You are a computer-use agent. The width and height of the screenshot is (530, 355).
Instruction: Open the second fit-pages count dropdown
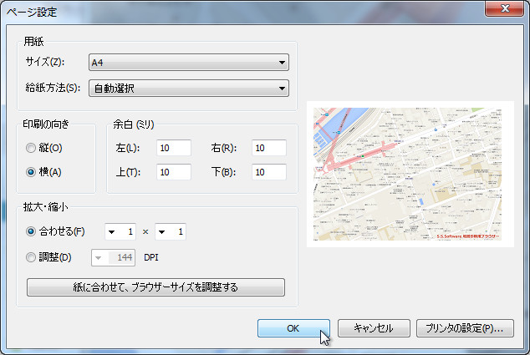coord(171,231)
